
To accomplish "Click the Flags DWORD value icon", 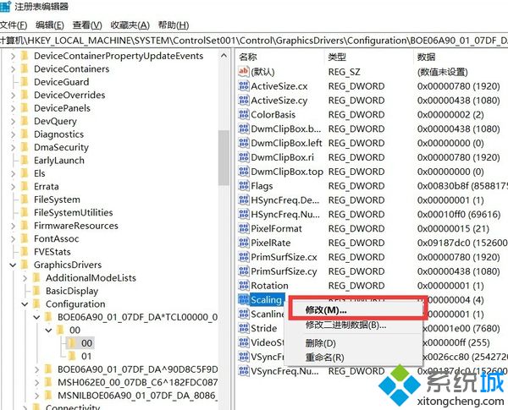I will [x=243, y=186].
